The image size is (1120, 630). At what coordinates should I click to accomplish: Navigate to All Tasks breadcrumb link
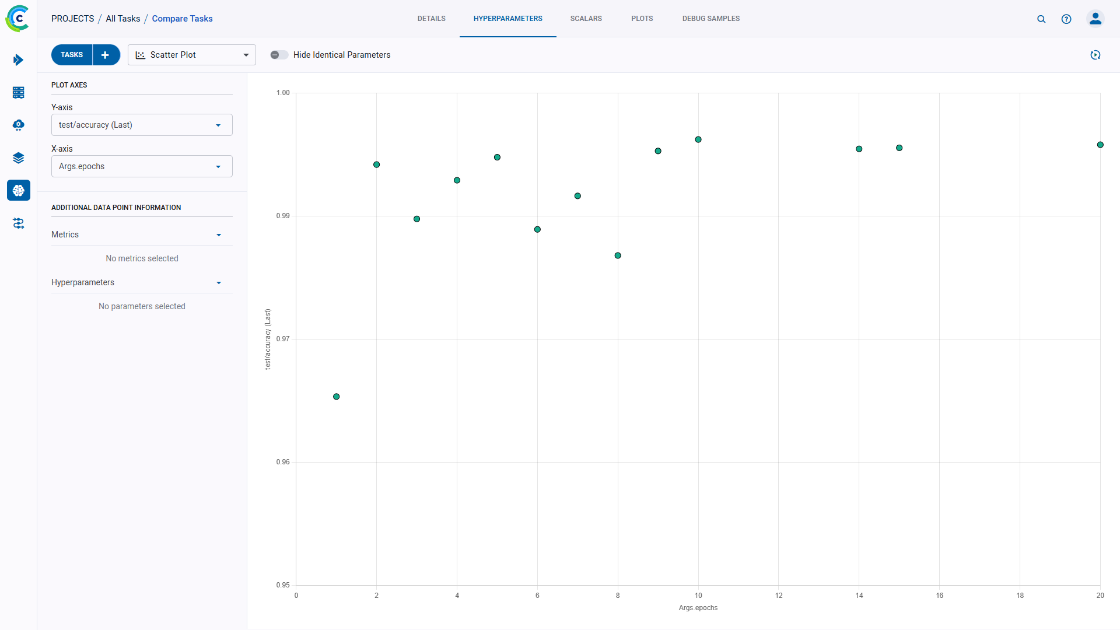[123, 18]
